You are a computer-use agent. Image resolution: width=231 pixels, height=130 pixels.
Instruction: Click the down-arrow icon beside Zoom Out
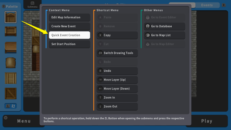[x=100, y=107]
